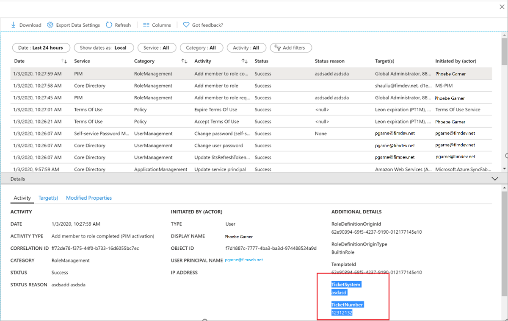Viewport: 508px width, 321px height.
Task: Sort by Activity column arrows
Action: click(244, 61)
